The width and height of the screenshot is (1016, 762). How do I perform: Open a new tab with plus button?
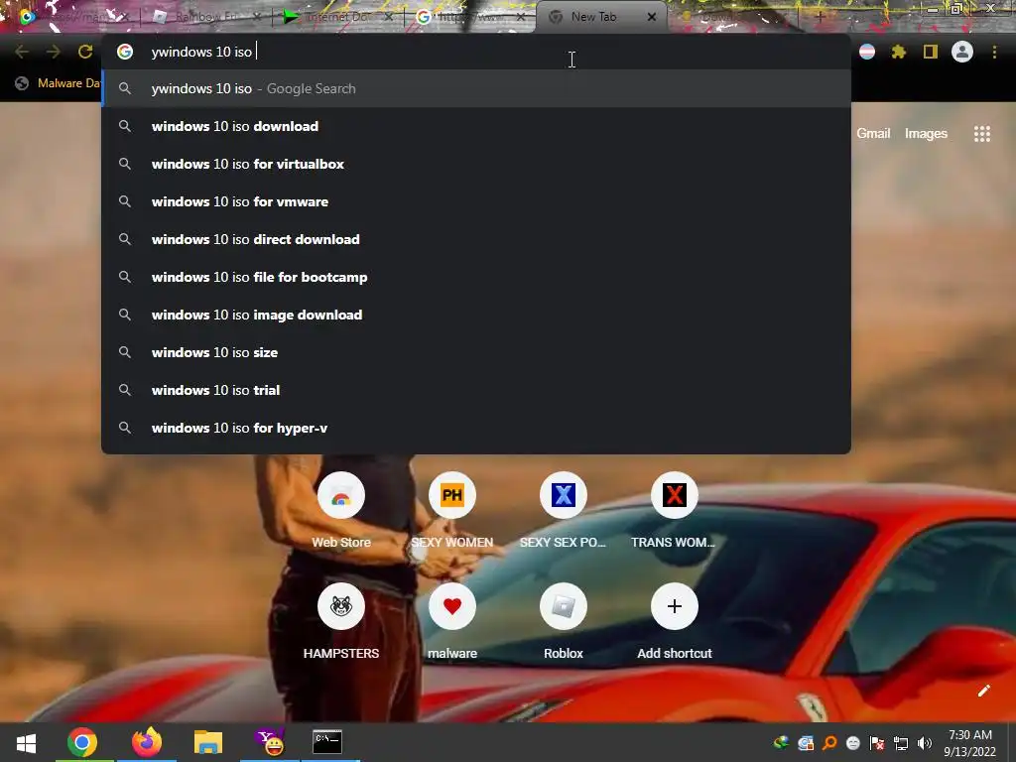pyautogui.click(x=820, y=17)
